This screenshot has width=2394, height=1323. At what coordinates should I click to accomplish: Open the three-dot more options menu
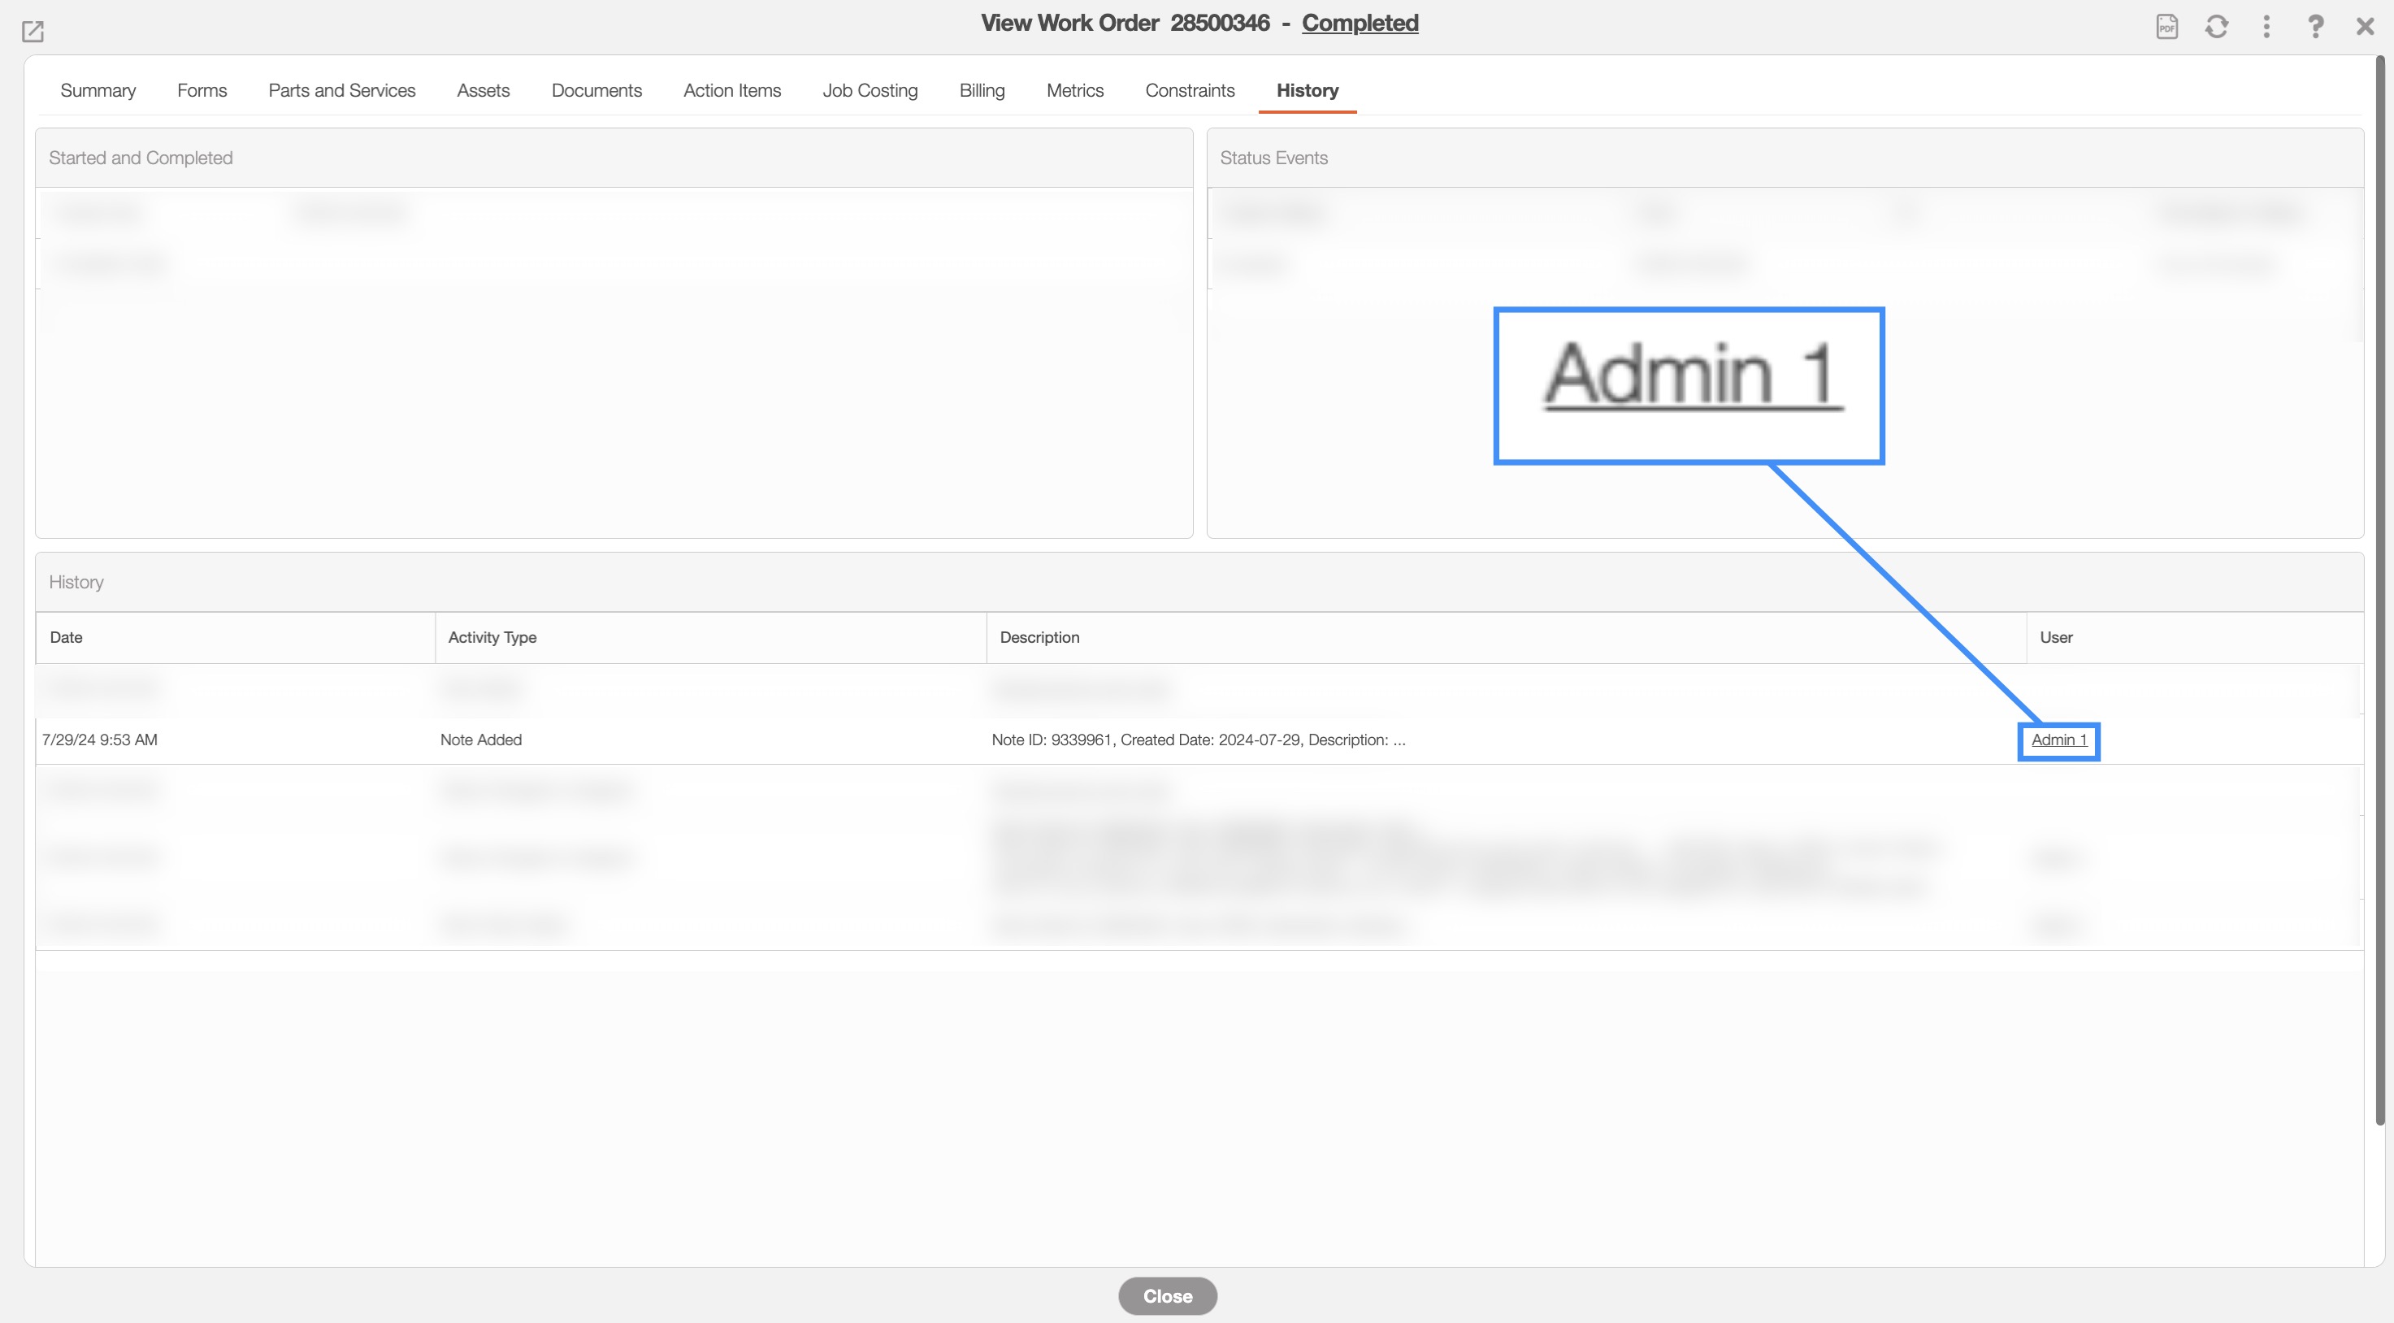click(2266, 26)
